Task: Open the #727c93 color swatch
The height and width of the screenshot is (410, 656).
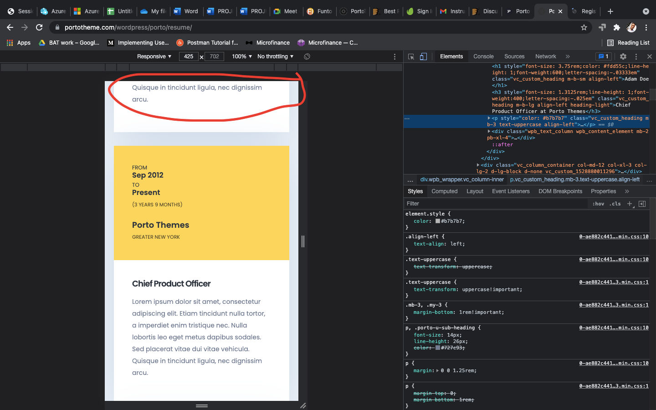Action: coord(438,348)
